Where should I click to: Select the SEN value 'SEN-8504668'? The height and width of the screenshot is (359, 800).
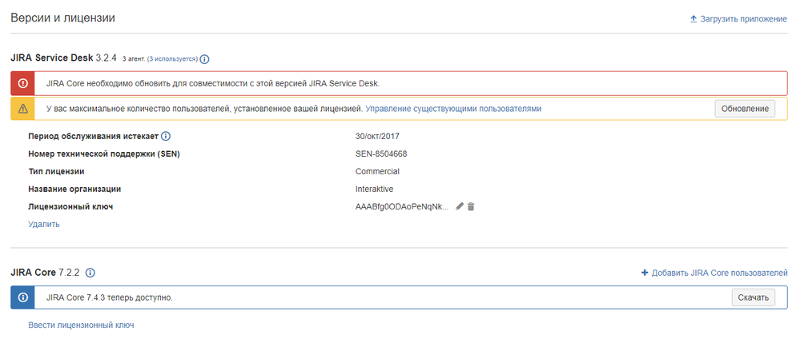381,154
